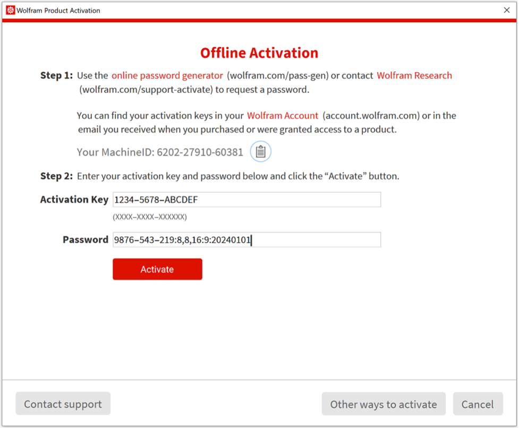Click the Wolfram logo in the title bar
The width and height of the screenshot is (527, 428).
10,10
